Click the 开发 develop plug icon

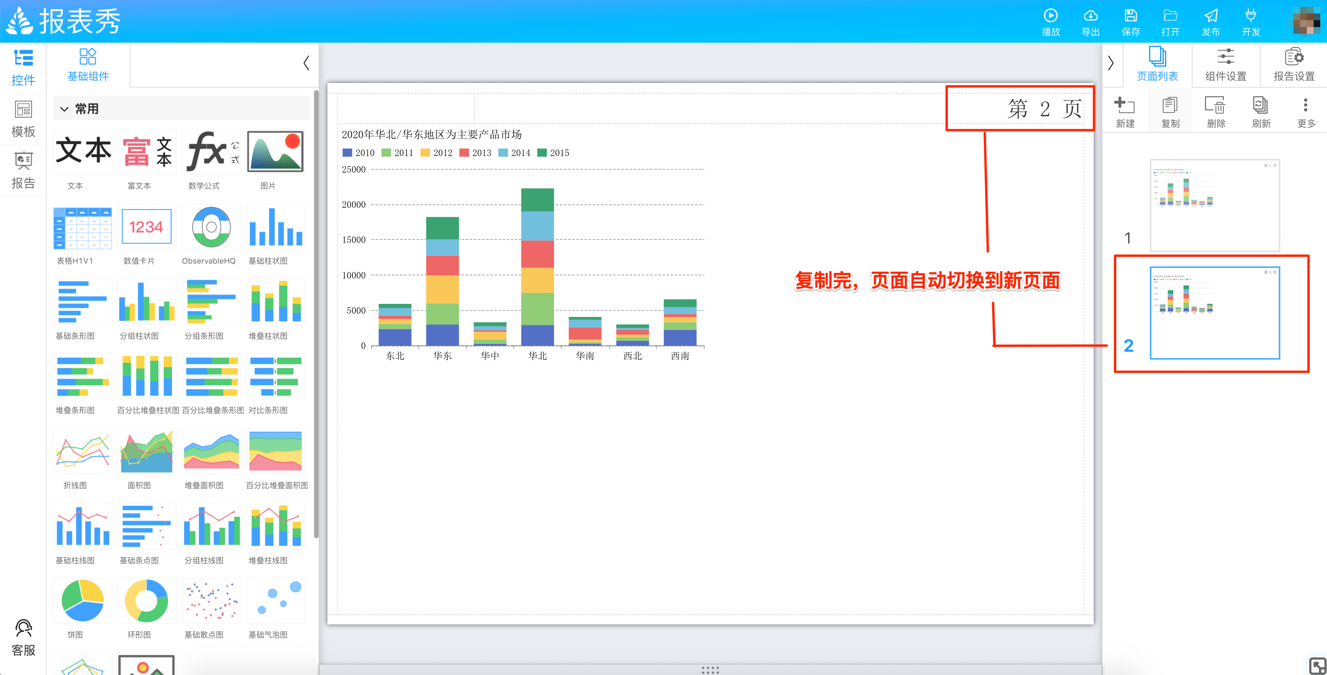tap(1251, 15)
